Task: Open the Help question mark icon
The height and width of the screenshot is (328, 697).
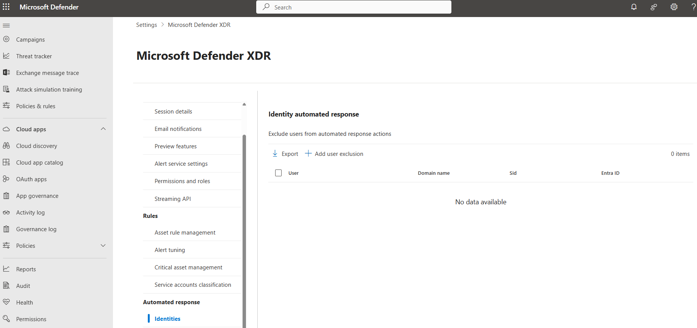Action: (694, 7)
